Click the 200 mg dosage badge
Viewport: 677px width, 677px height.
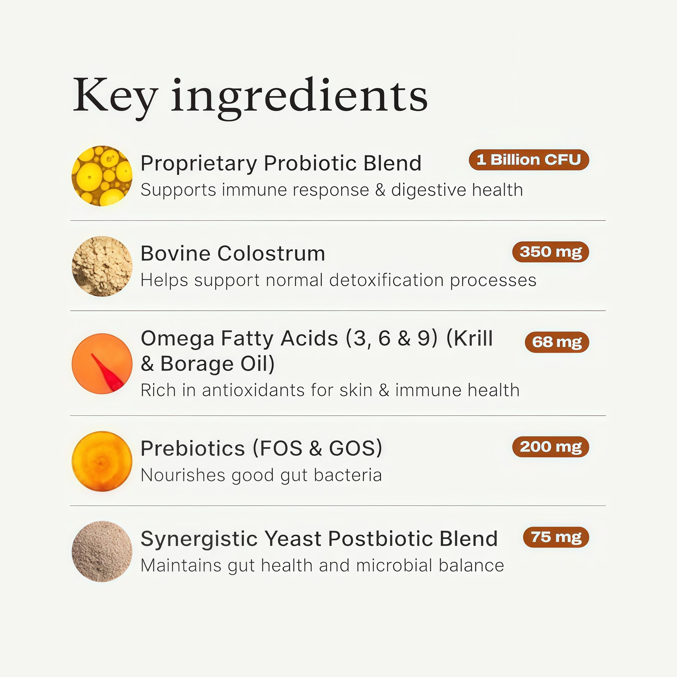550,446
